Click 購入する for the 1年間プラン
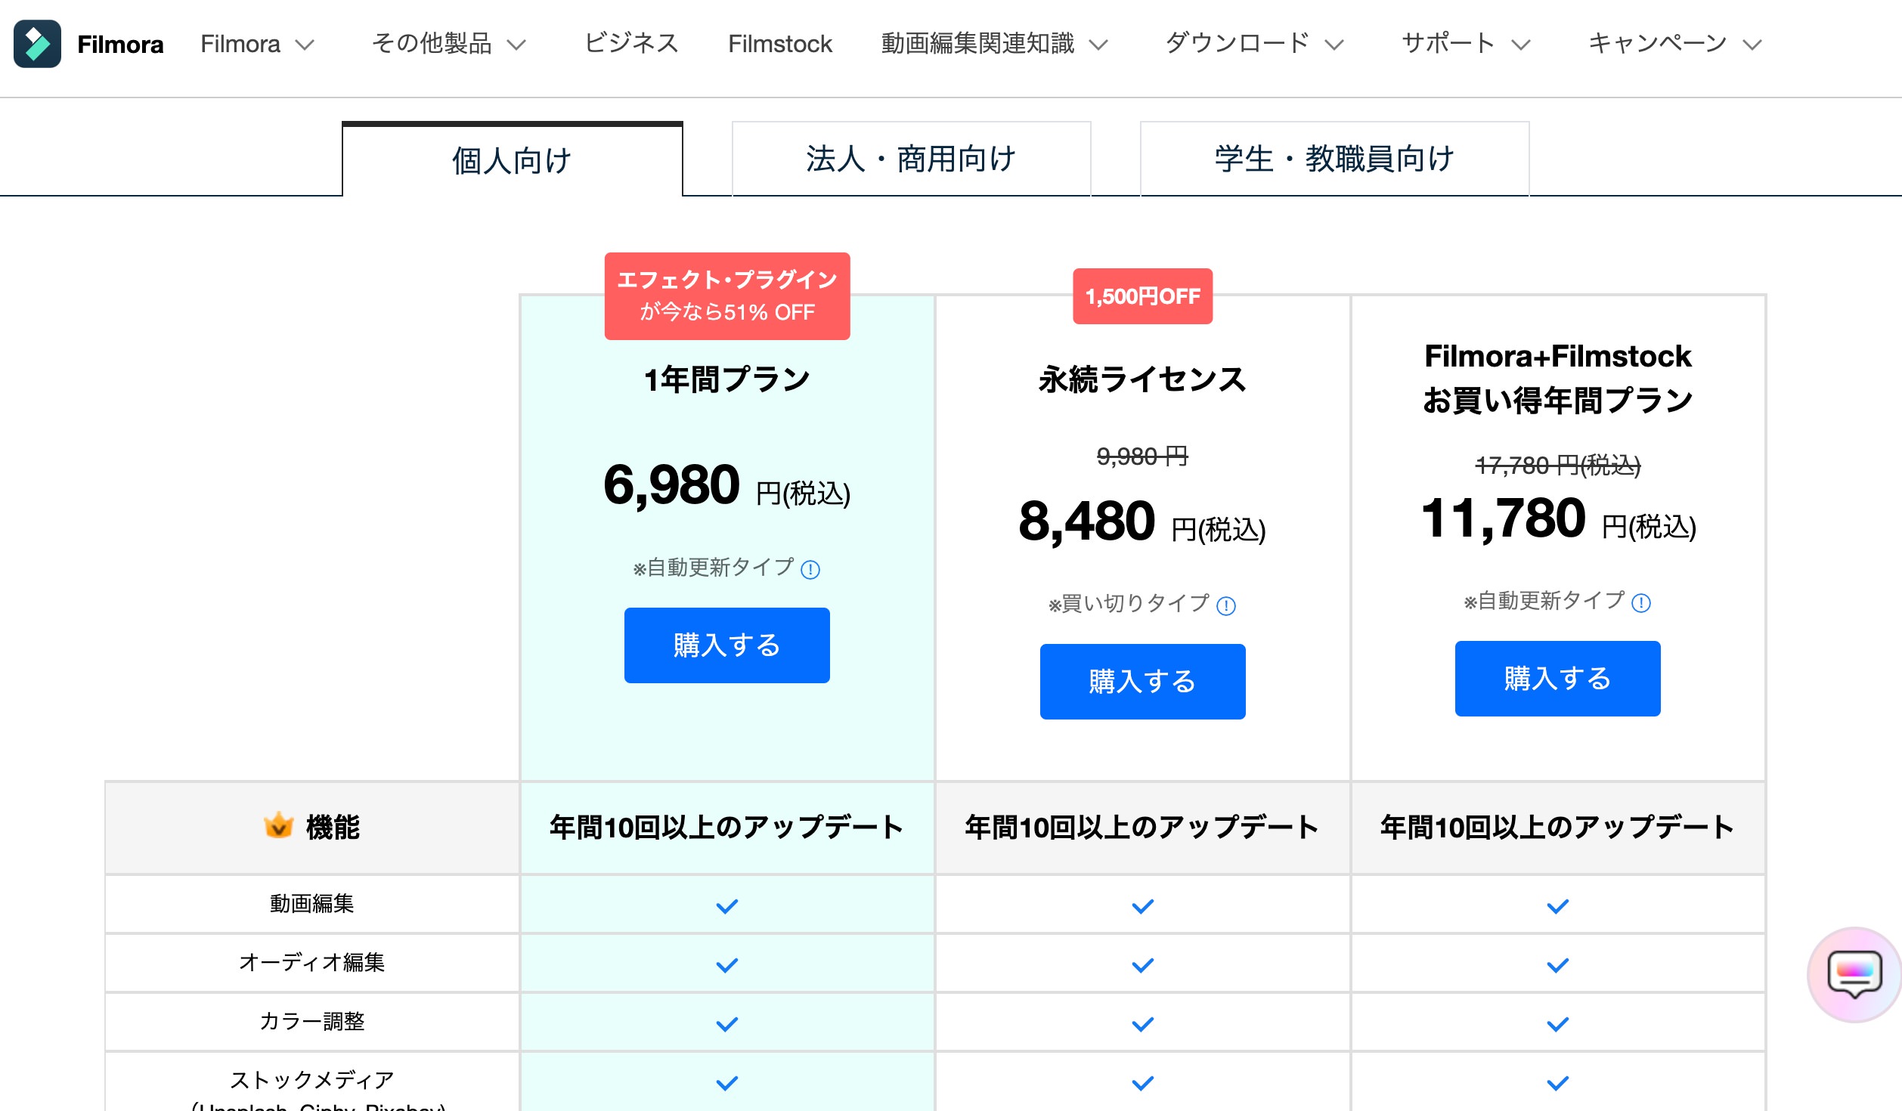 click(x=726, y=645)
